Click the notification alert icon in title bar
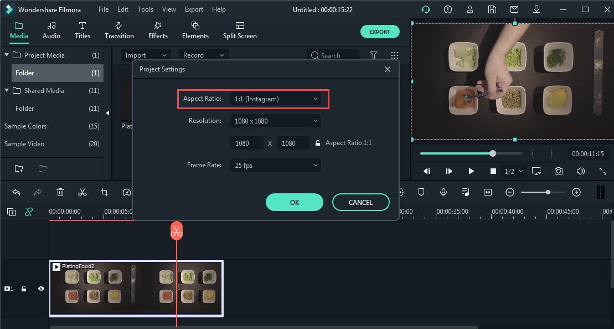Image resolution: width=614 pixels, height=329 pixels. tap(447, 9)
